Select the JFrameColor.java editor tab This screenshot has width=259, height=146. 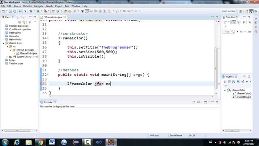(53, 17)
